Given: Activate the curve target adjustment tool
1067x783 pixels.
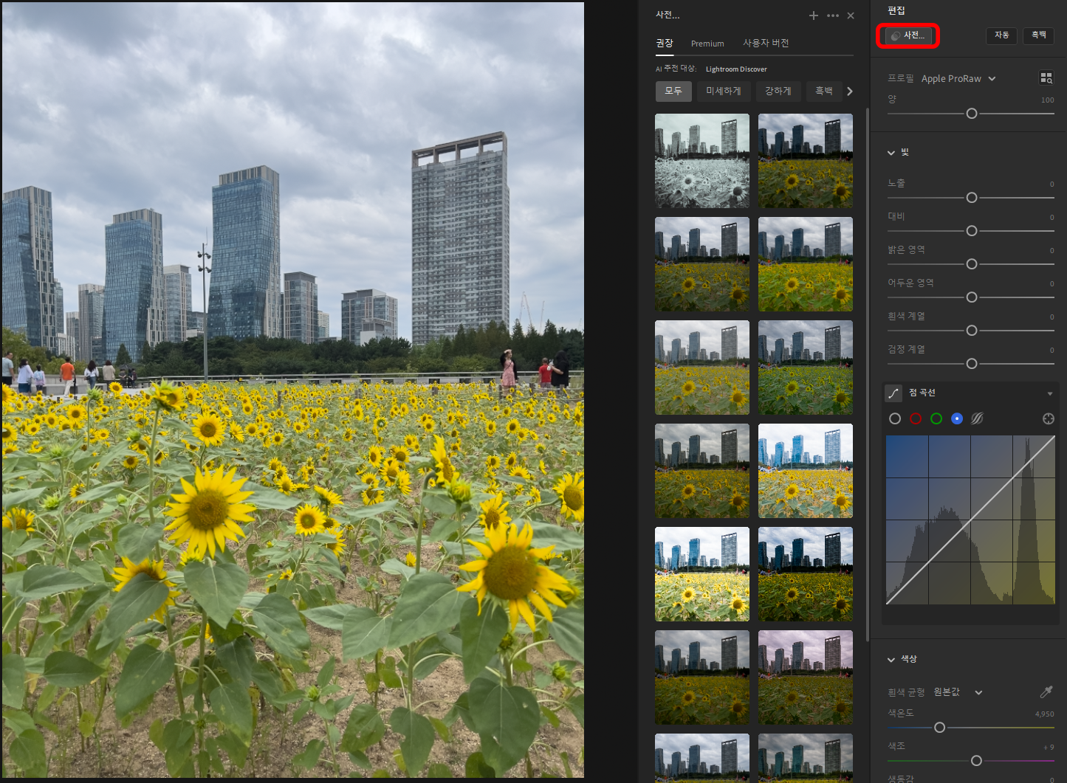Looking at the screenshot, I should click(x=1048, y=418).
